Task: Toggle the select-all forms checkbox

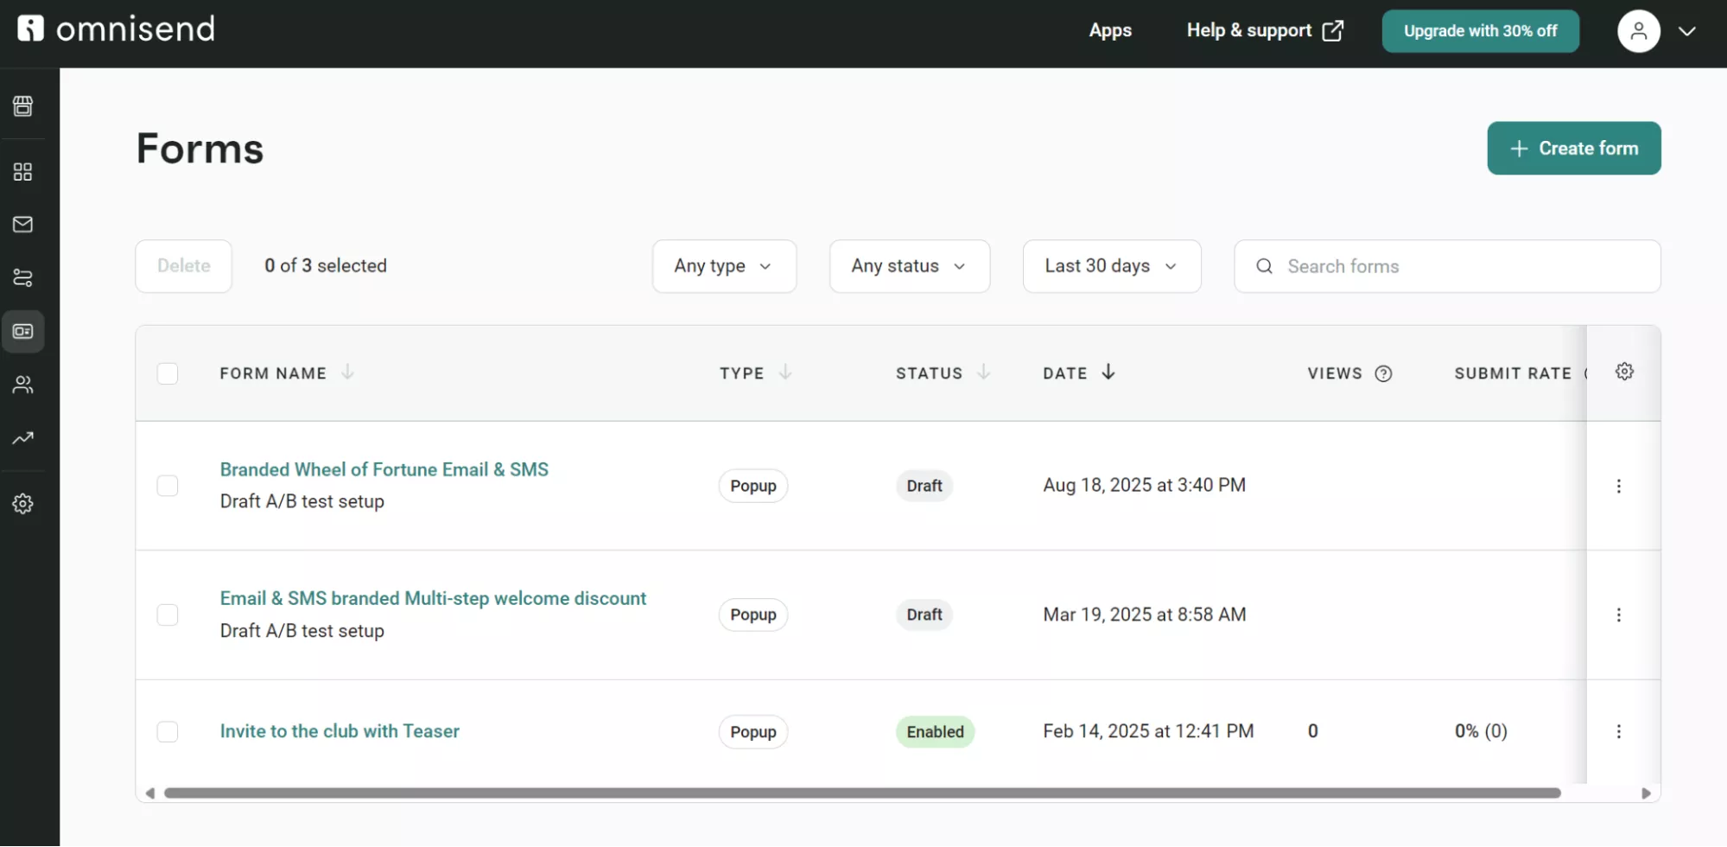Action: tap(168, 373)
